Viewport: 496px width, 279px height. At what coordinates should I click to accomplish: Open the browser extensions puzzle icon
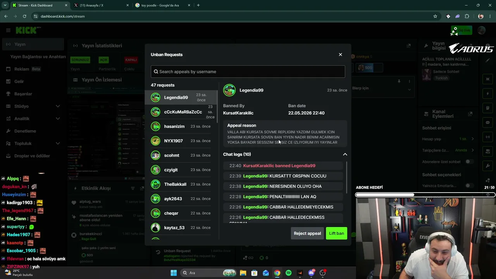[x=467, y=16]
